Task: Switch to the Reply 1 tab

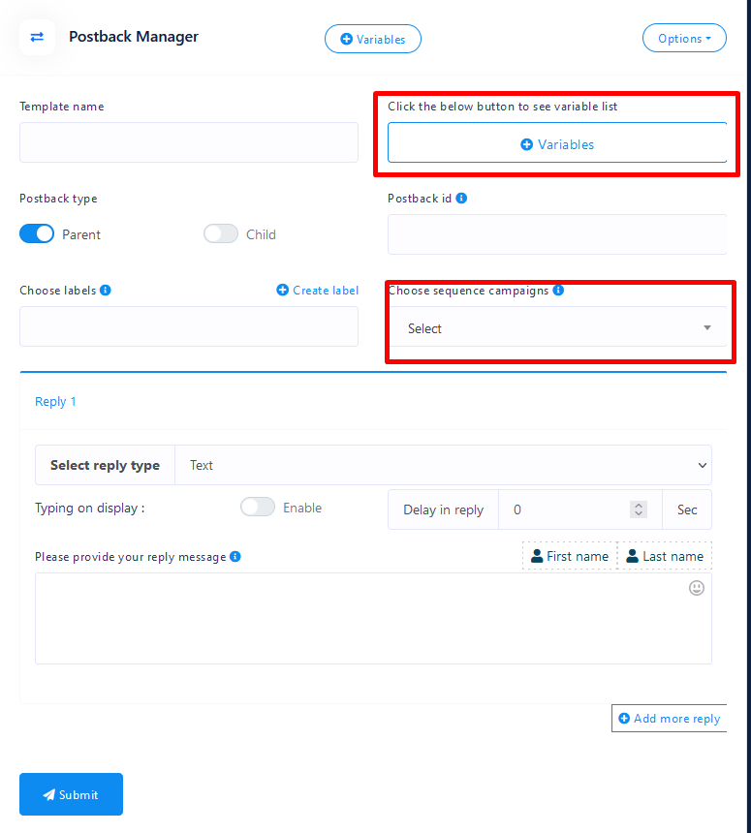Action: 55,402
